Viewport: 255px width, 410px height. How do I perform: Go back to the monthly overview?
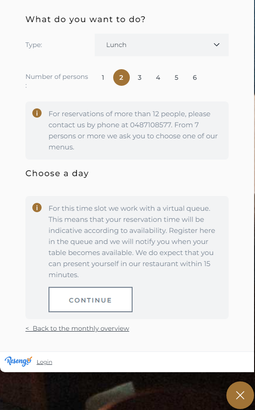[x=77, y=328]
